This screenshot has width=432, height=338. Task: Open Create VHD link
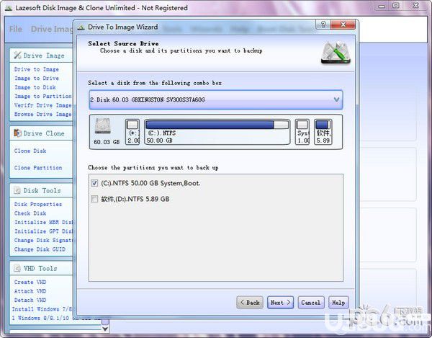pos(30,282)
